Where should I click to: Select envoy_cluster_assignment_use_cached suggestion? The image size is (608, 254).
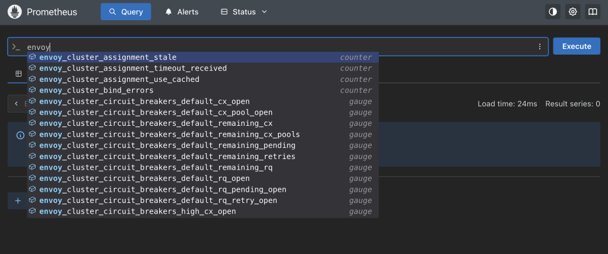203,80
